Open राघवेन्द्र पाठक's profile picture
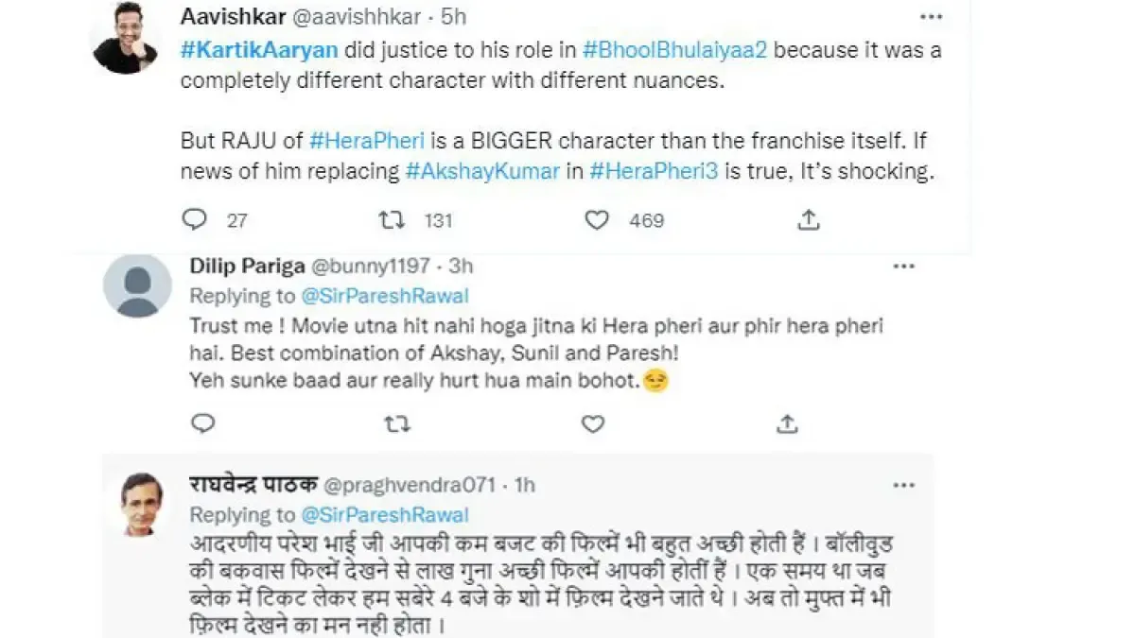This screenshot has height=638, width=1135. click(141, 503)
